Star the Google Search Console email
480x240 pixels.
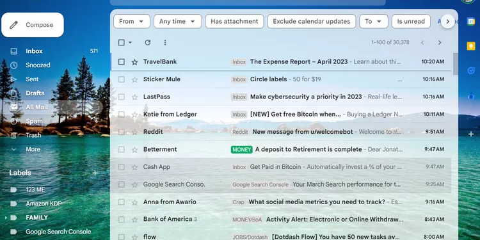coord(134,184)
